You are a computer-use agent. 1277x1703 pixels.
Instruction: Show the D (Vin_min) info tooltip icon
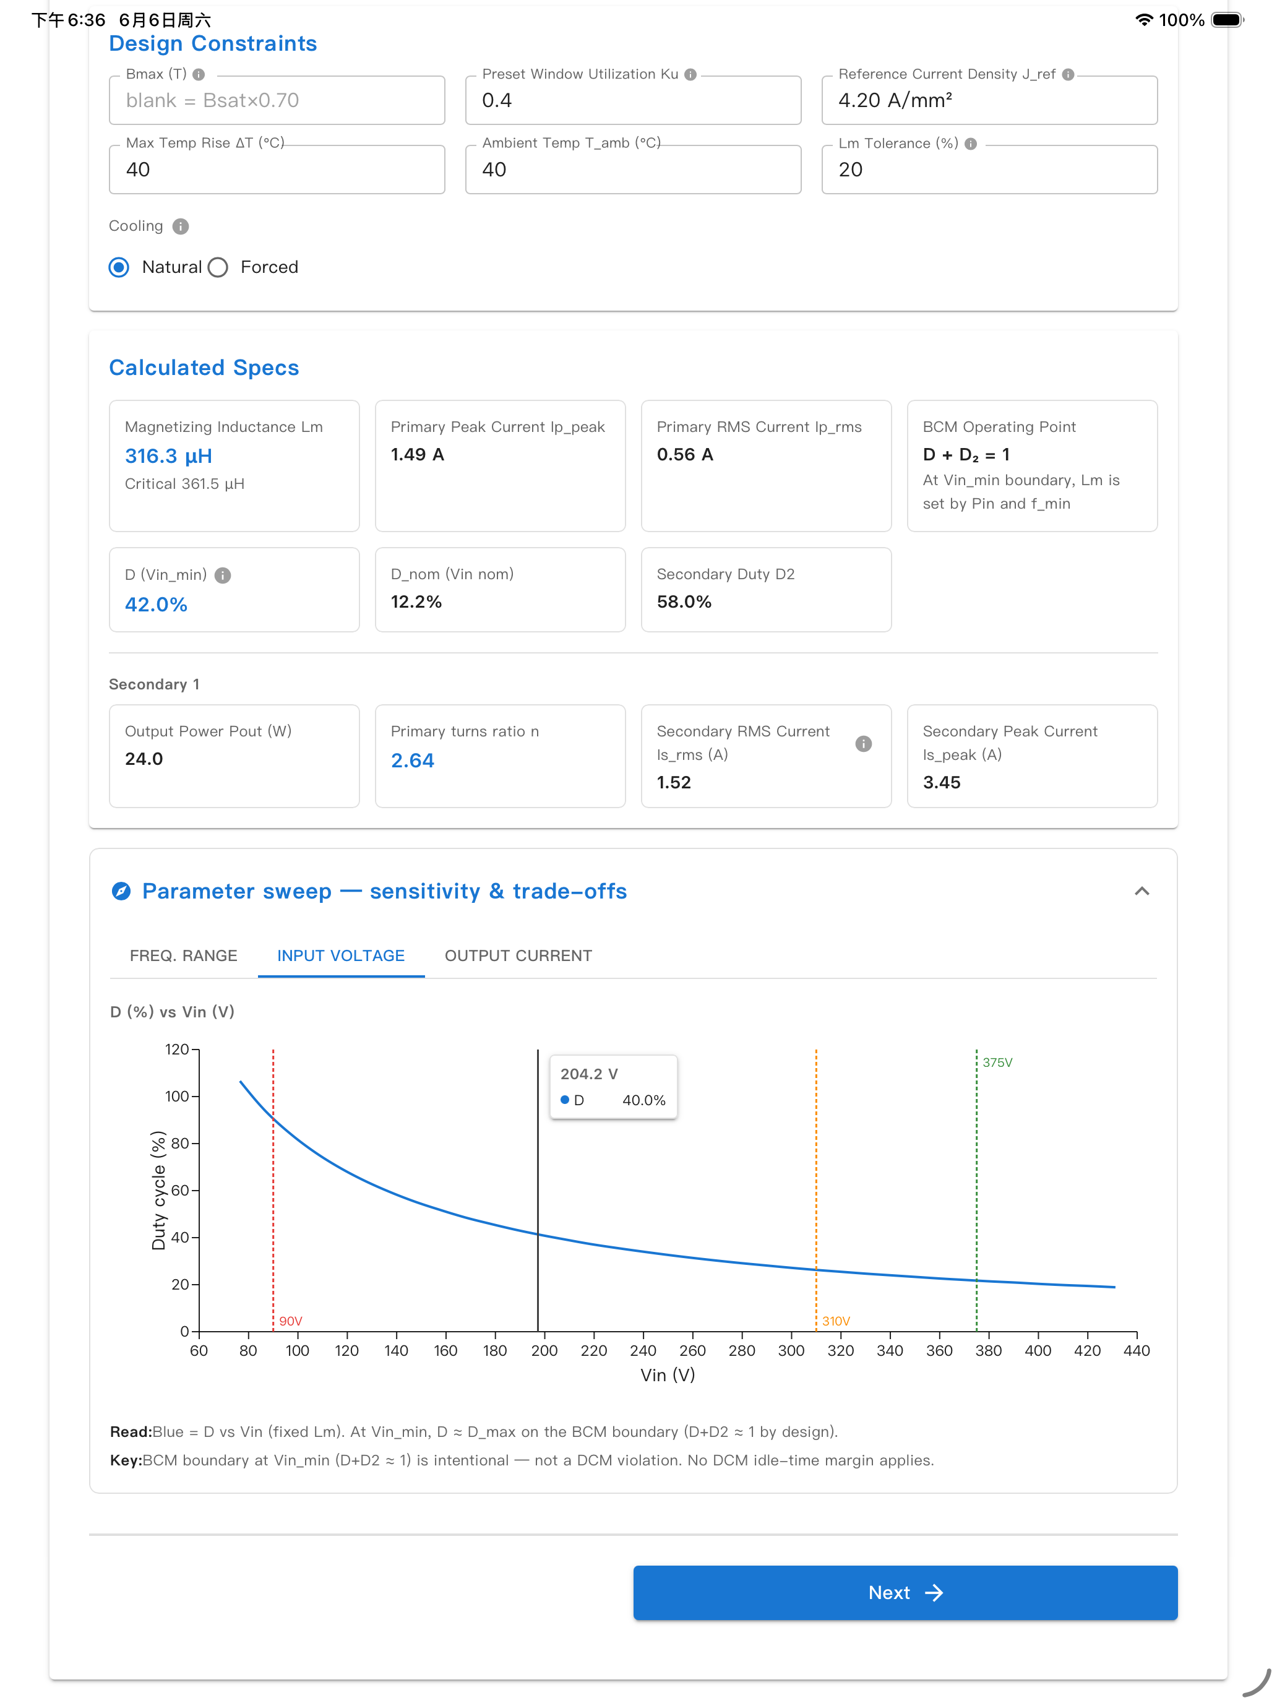[x=223, y=576]
